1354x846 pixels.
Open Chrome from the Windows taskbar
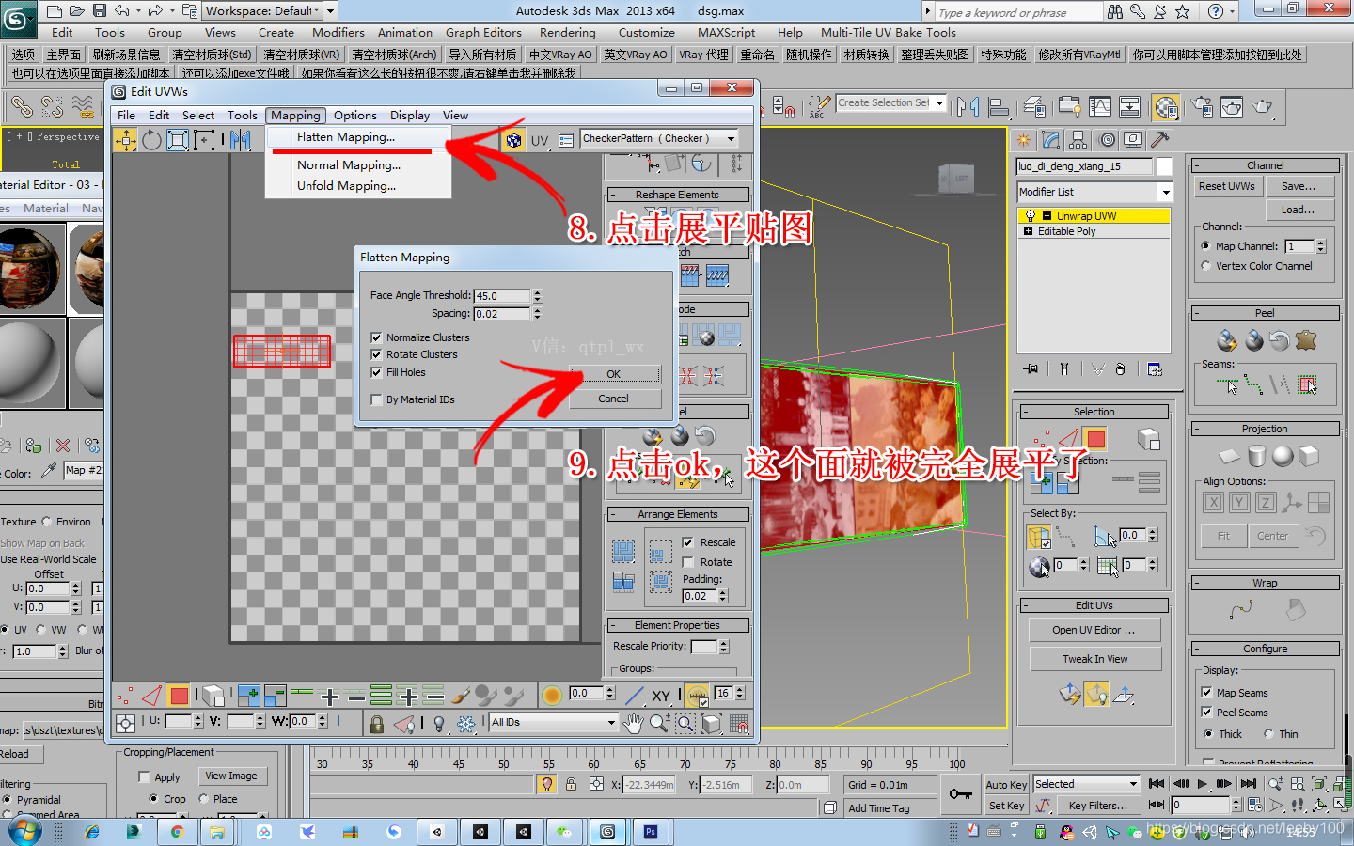coord(177,832)
